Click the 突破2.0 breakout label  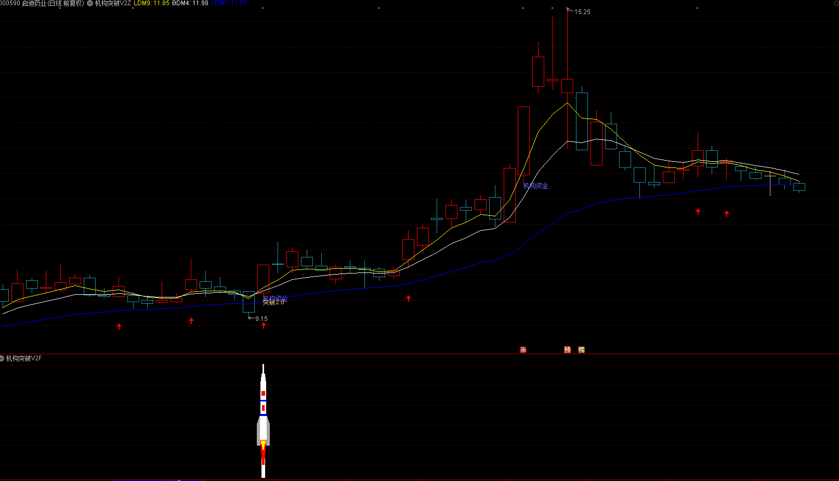pyautogui.click(x=273, y=302)
